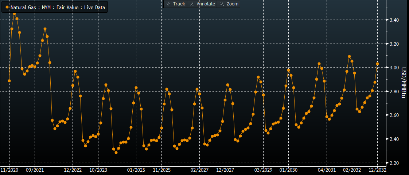Screen dimensions: 409x175
Task: Click the Annotate pencil icon
Action: [192, 4]
